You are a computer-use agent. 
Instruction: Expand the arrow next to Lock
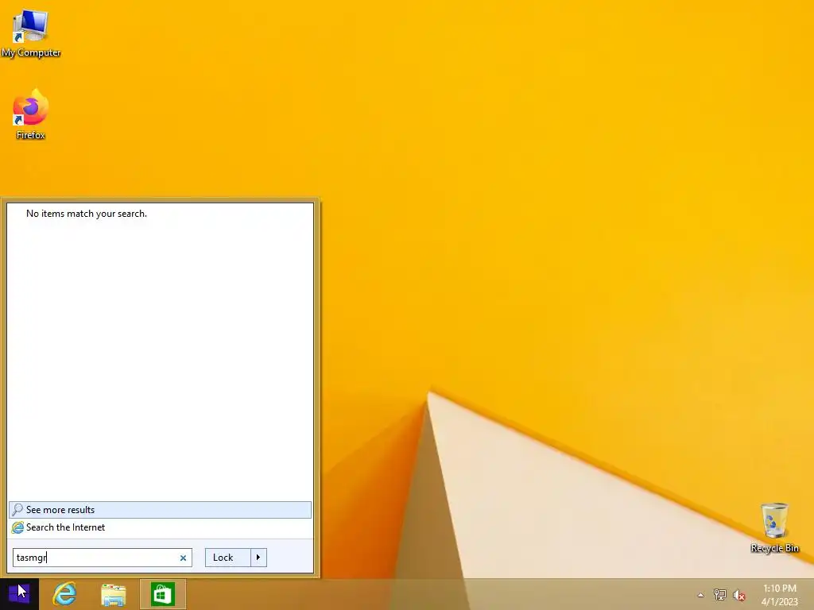coord(258,558)
